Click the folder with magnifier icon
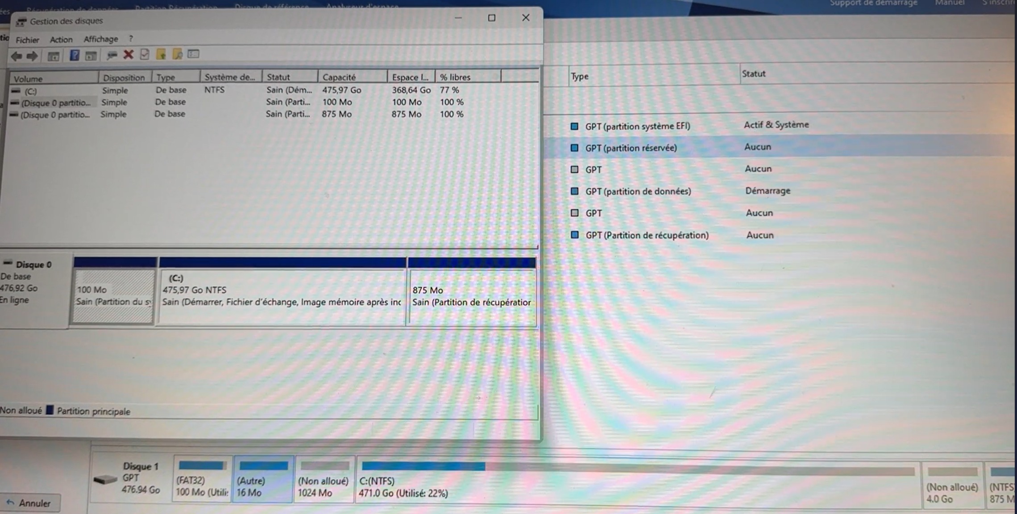 coord(177,54)
